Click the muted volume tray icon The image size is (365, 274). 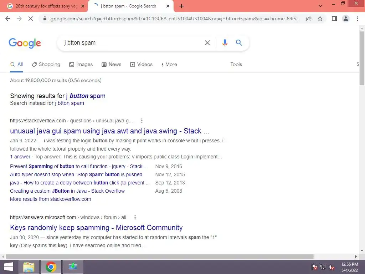point(331,267)
